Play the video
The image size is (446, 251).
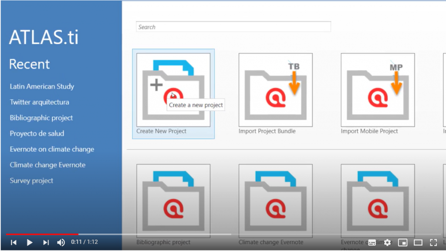click(30, 242)
